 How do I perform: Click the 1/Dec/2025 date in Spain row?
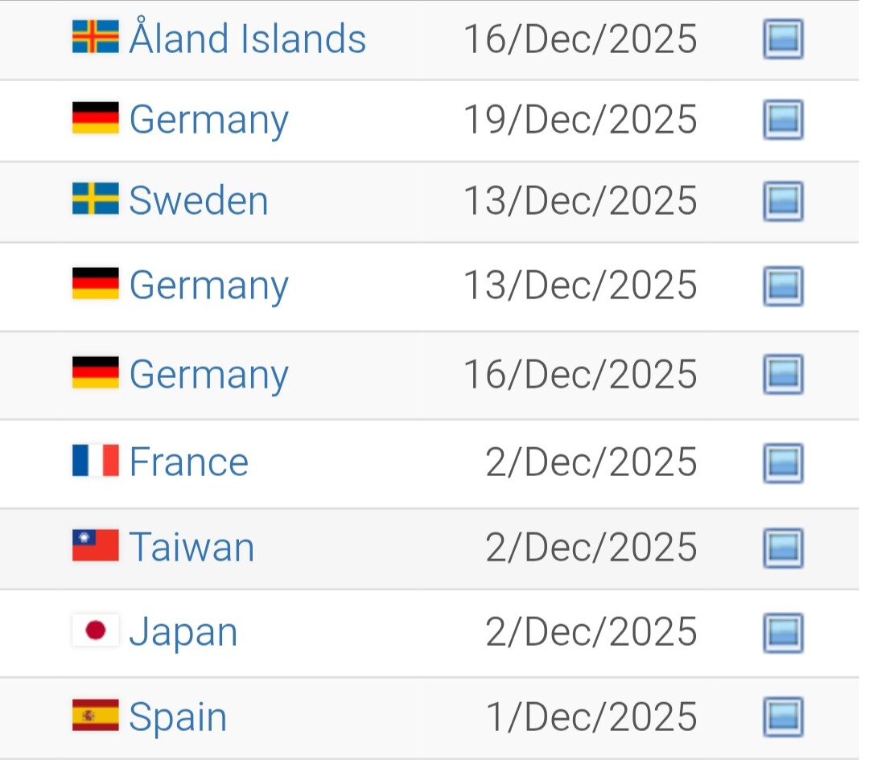click(591, 717)
